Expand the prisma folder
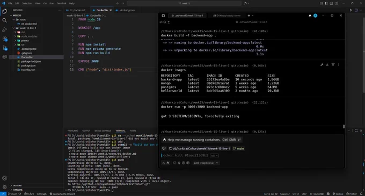365x196 pixels. click(25, 40)
